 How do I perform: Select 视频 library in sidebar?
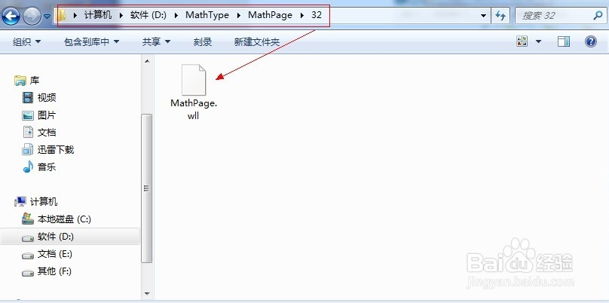click(47, 97)
